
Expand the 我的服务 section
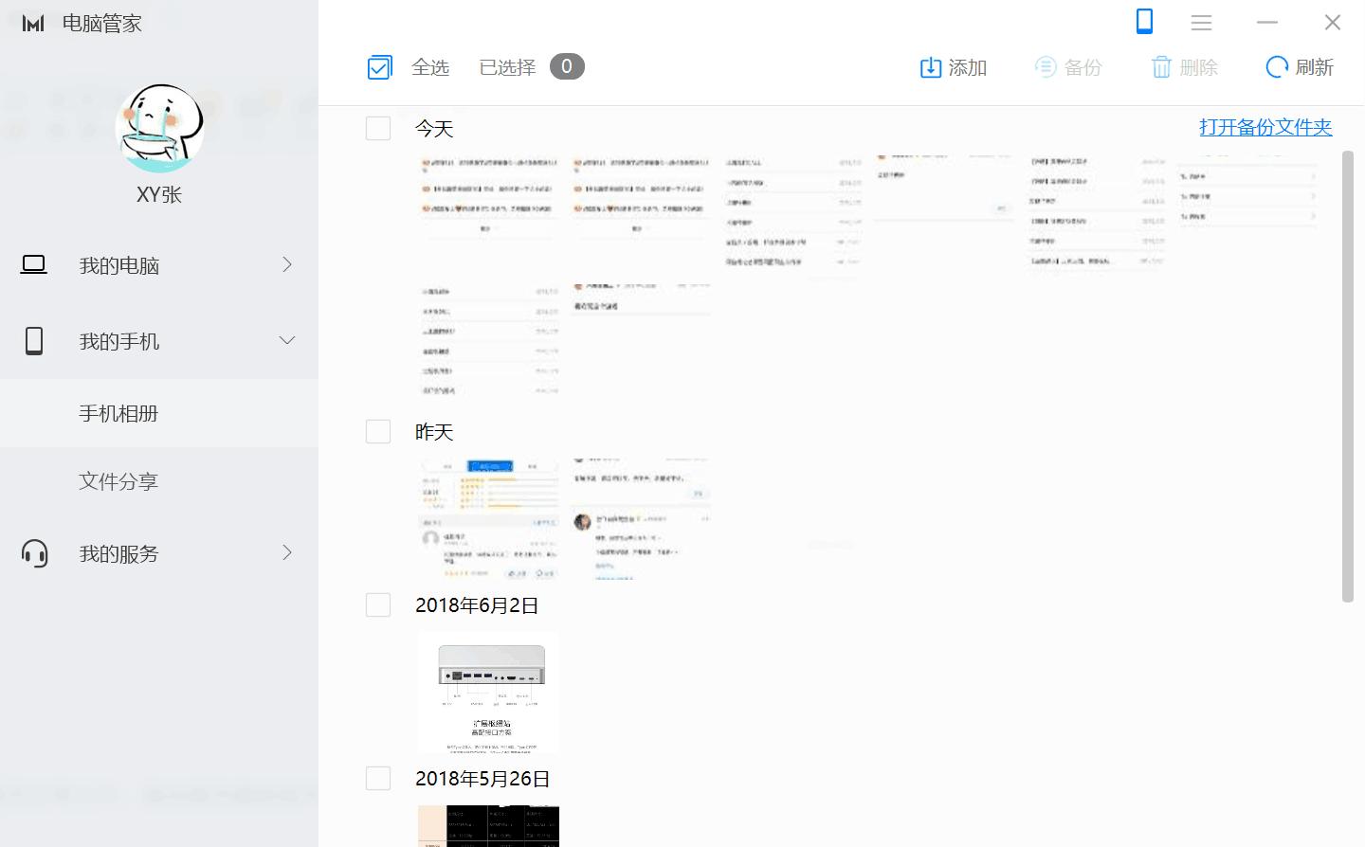point(287,553)
